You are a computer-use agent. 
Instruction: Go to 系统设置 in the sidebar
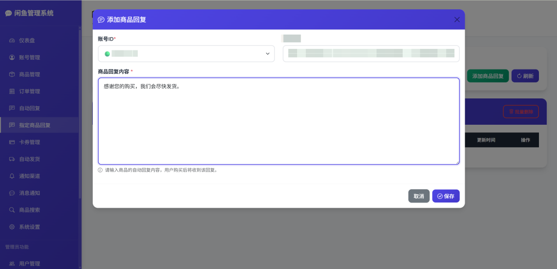[39, 227]
